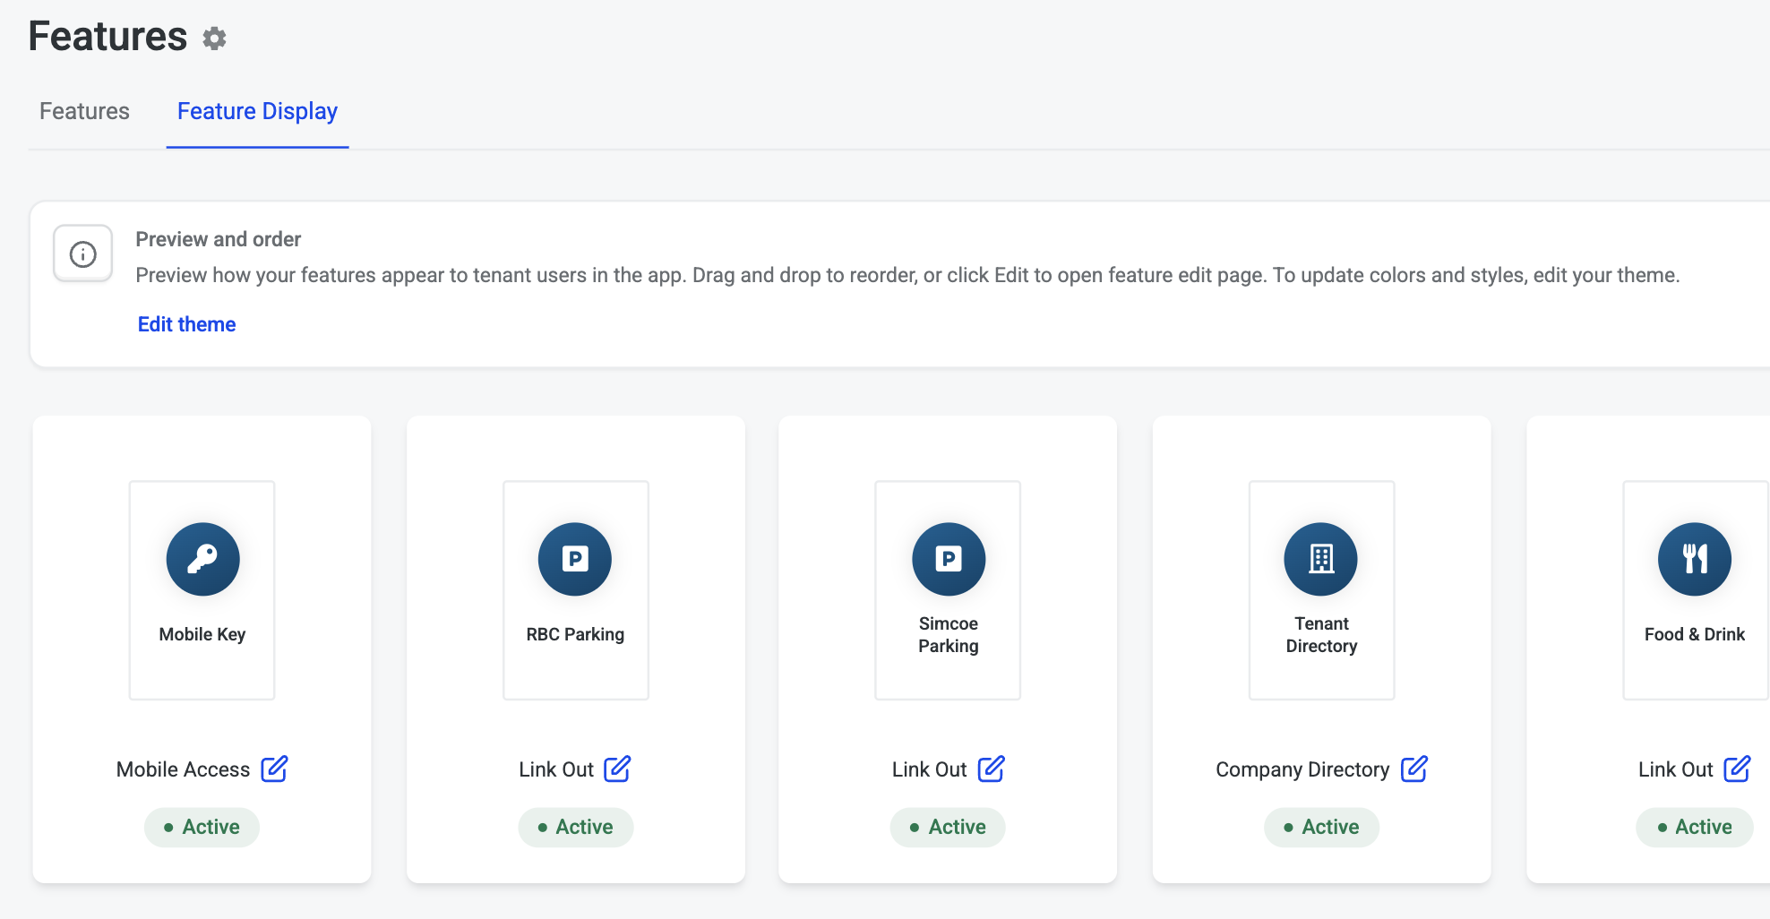The image size is (1770, 919).
Task: Open edit for Mobile Access feature
Action: pos(274,769)
